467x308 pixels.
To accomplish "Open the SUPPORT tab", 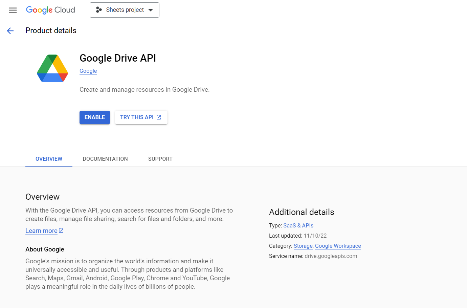I will point(160,159).
